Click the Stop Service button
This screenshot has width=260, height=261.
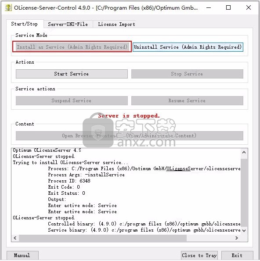tap(187, 74)
